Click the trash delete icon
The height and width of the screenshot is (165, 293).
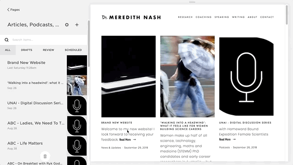pos(45,156)
